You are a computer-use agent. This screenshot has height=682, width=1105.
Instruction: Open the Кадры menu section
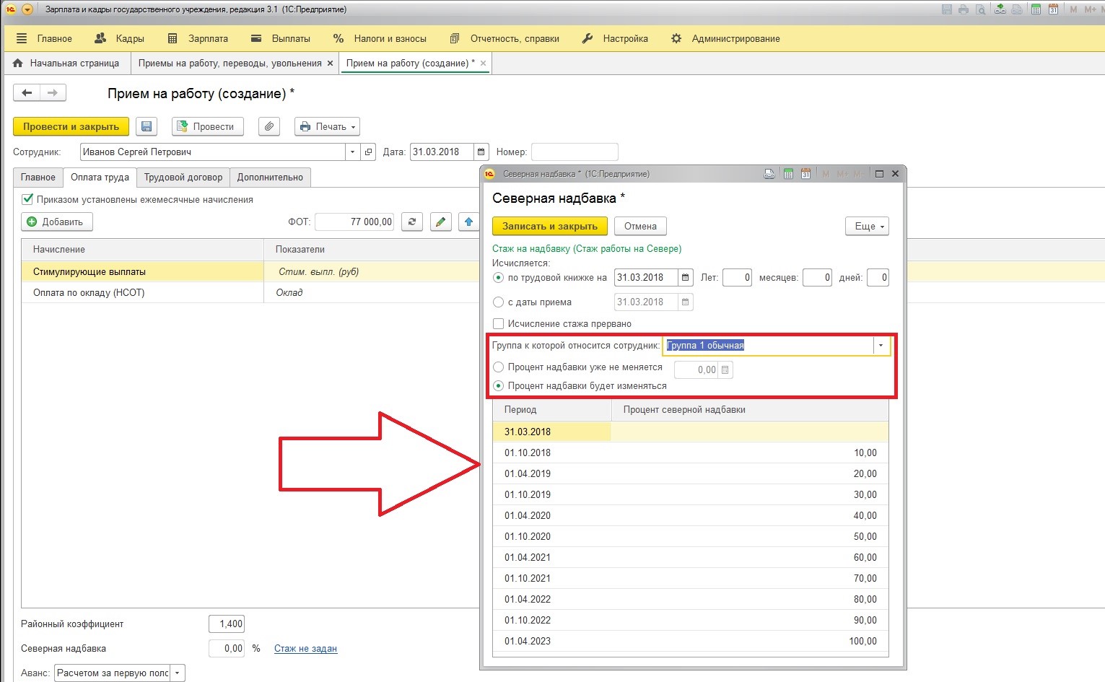tap(120, 38)
